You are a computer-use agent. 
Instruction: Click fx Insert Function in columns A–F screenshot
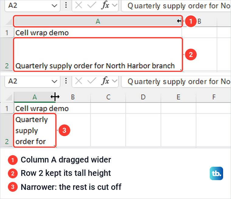(x=105, y=81)
